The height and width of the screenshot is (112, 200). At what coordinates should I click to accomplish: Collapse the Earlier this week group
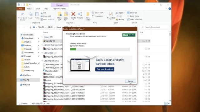(42, 45)
